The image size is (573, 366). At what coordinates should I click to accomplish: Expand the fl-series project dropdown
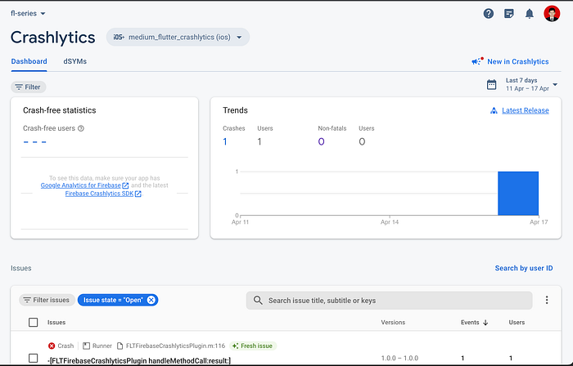[x=28, y=14]
